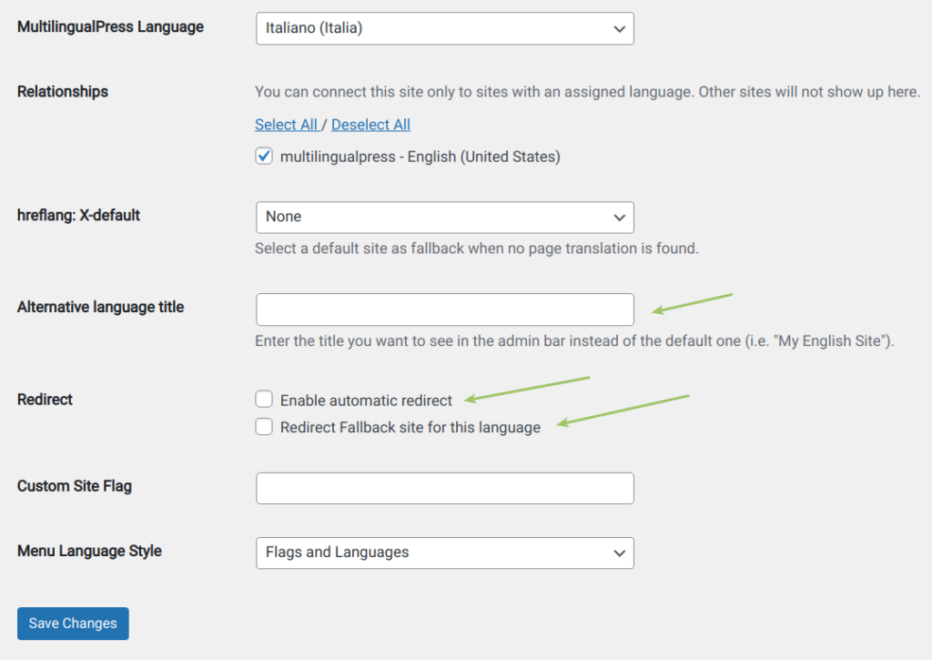
Task: Click the chevron beside Flags and Languages
Action: [619, 553]
